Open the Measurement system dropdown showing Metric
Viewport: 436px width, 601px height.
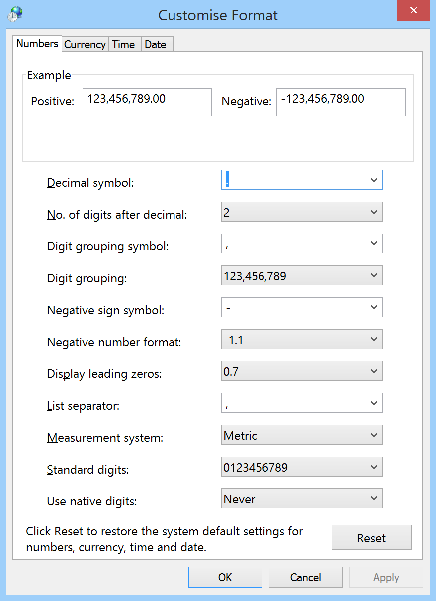click(302, 435)
